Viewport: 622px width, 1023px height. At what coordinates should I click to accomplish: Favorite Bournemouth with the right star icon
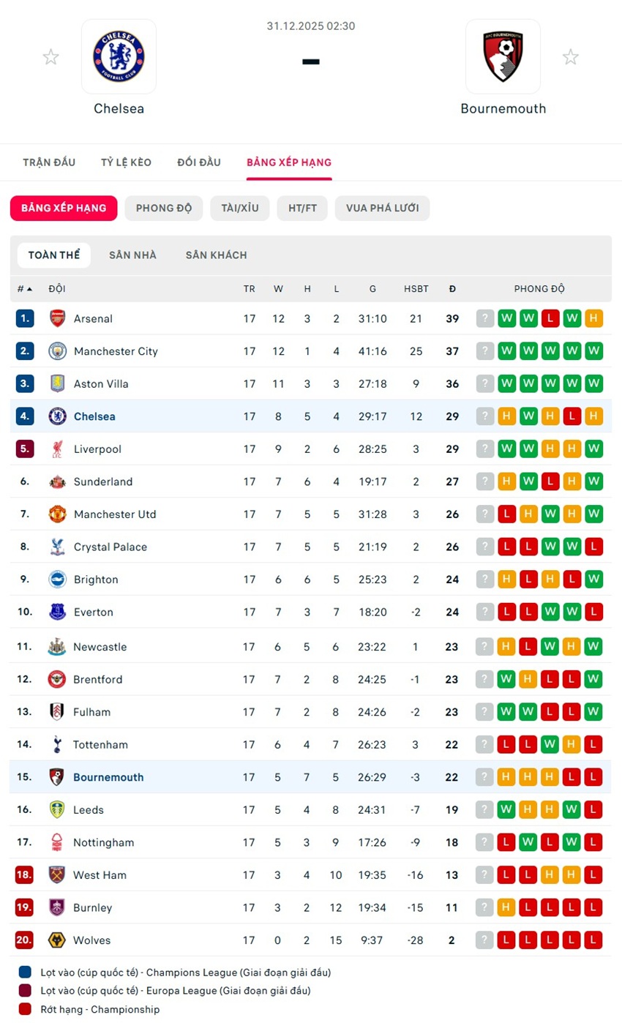[x=571, y=57]
